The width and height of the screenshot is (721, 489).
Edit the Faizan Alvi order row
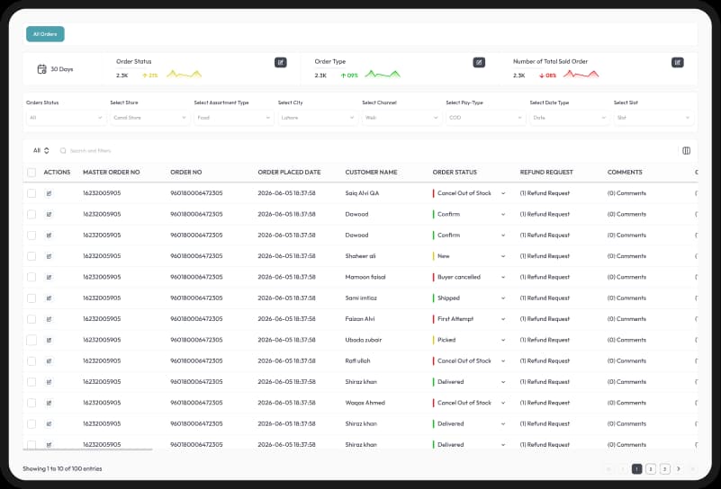[49, 319]
